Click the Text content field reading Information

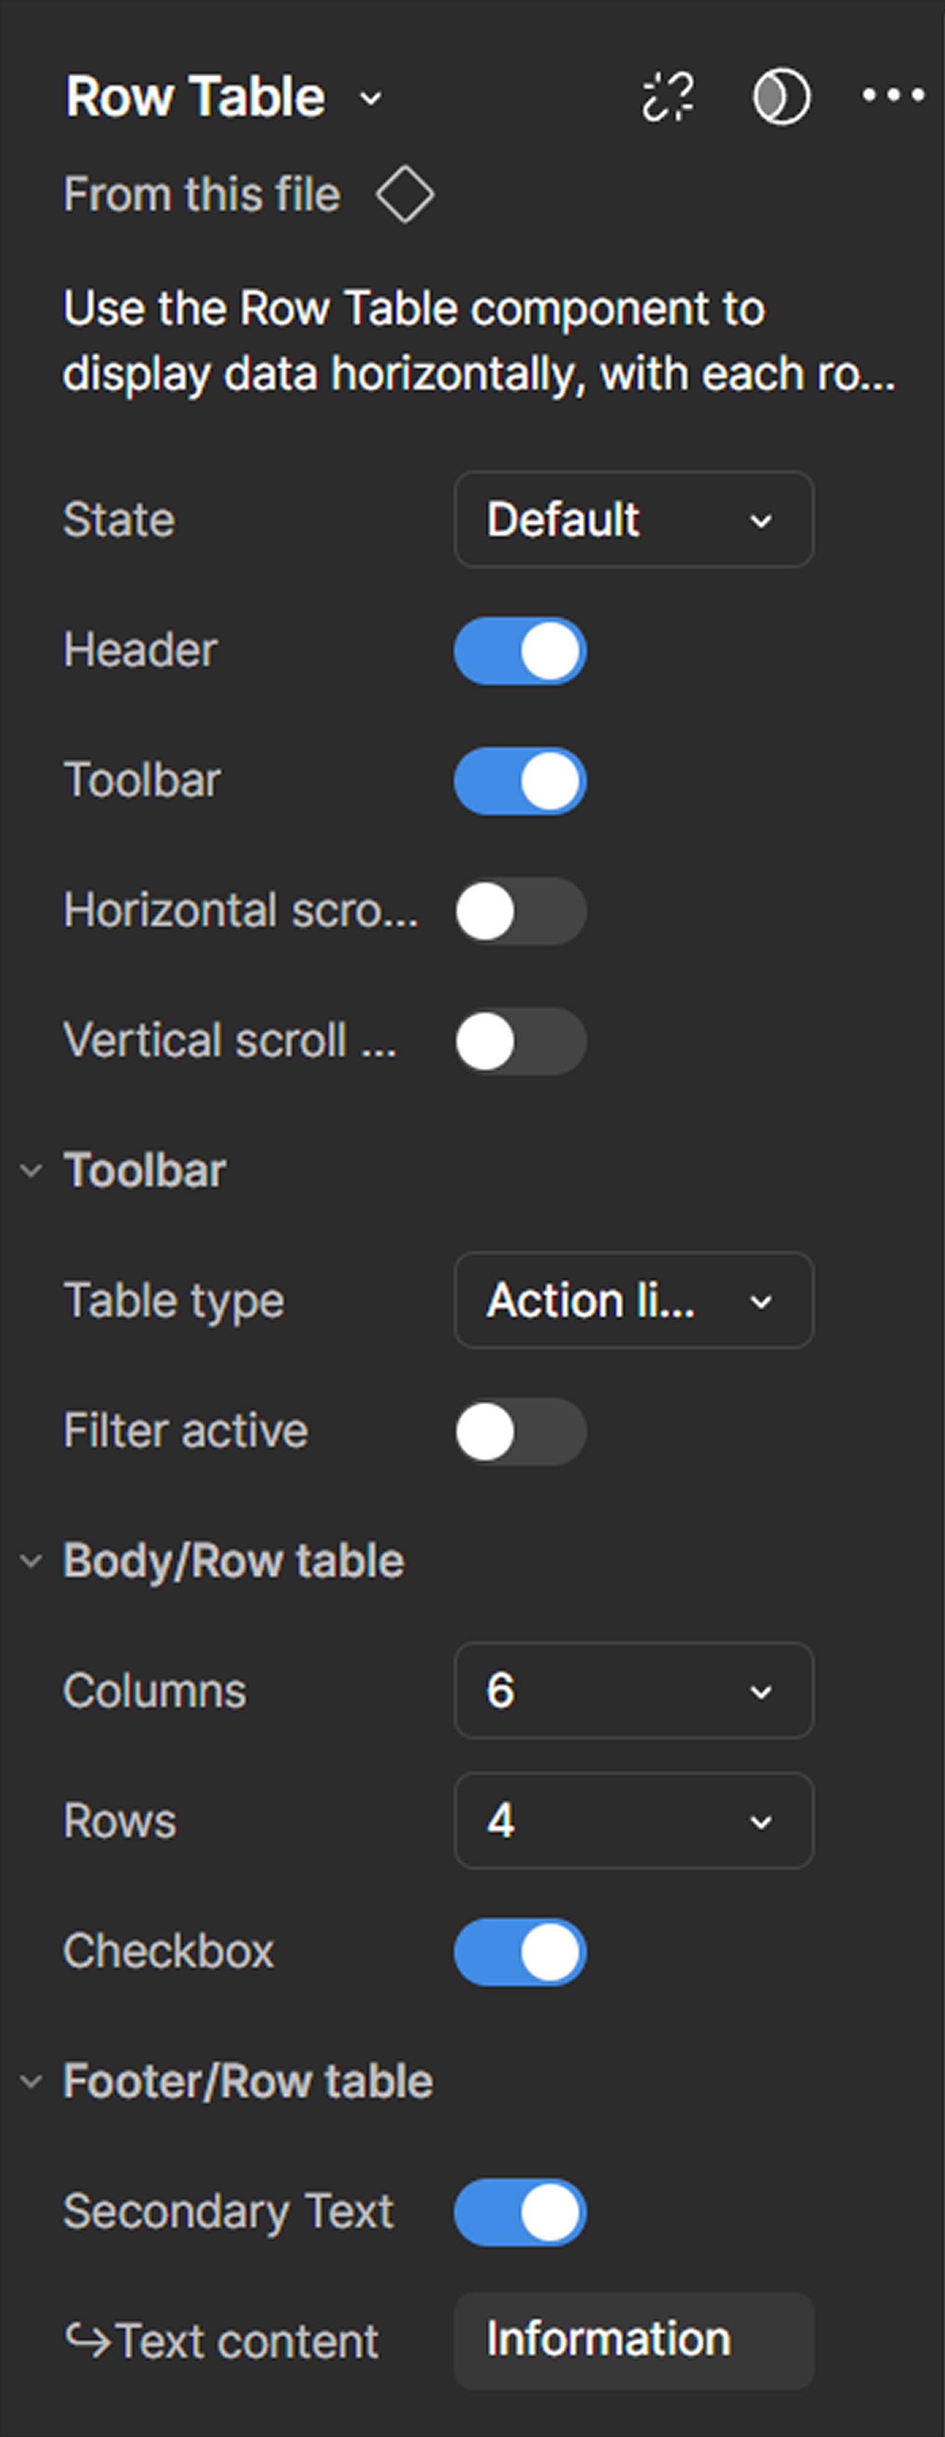[x=634, y=2340]
